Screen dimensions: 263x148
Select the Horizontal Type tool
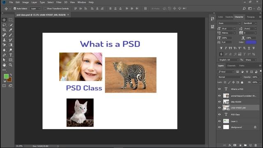click(x=10, y=55)
